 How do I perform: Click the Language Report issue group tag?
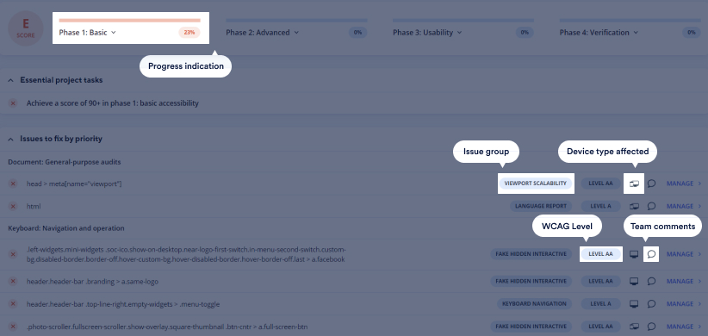click(x=541, y=206)
